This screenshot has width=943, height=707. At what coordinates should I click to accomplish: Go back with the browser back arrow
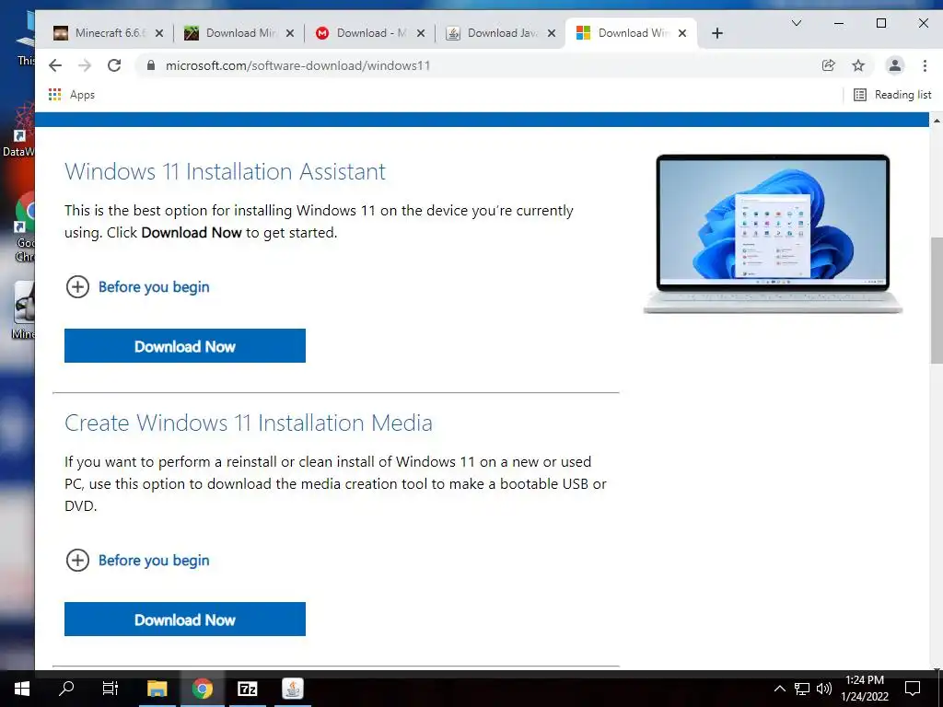[x=55, y=65]
